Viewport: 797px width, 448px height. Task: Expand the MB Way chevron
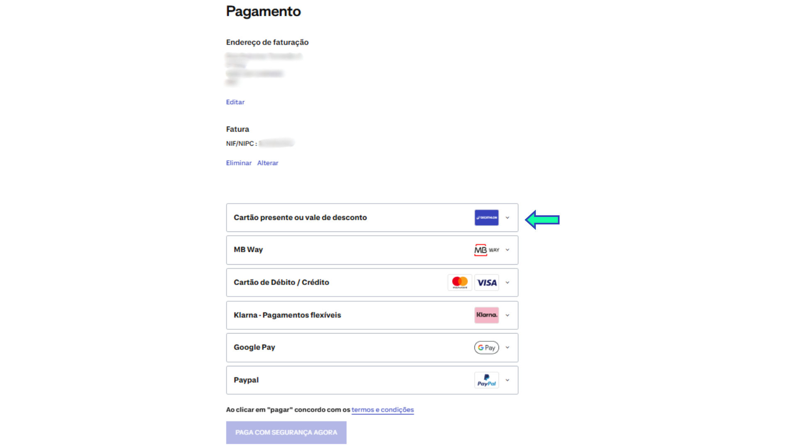(x=507, y=250)
